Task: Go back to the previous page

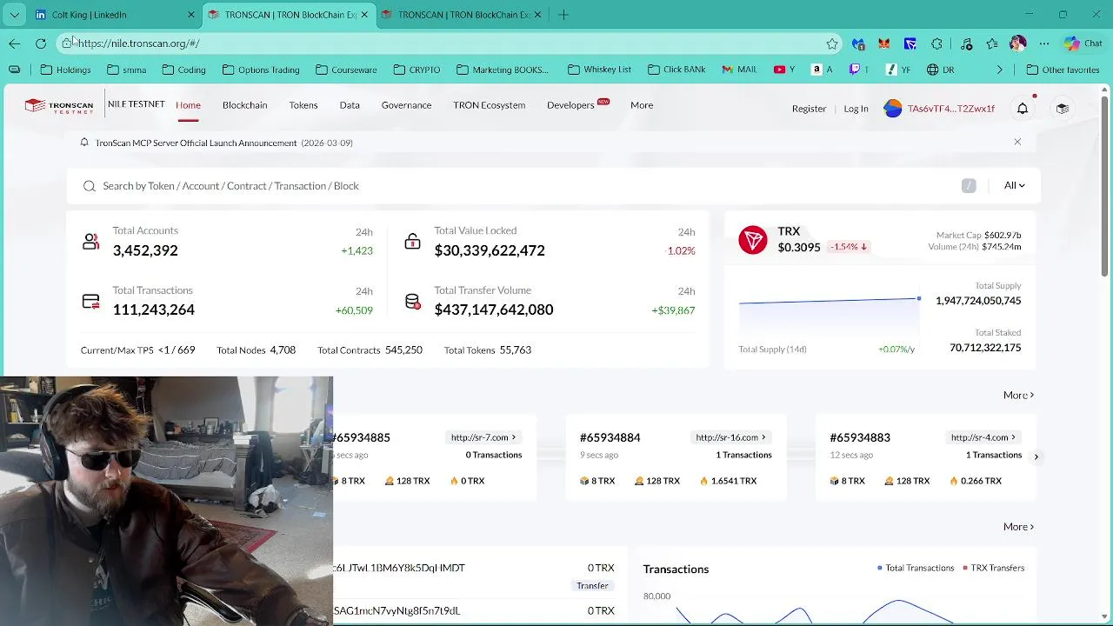Action: 15,43
